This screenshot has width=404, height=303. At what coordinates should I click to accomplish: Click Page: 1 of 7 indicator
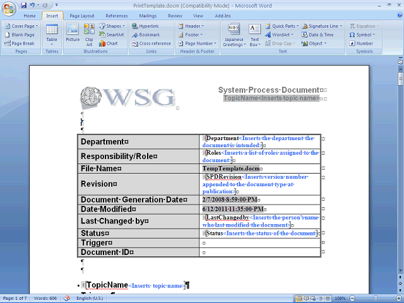click(15, 299)
